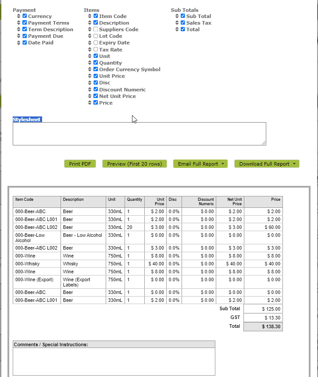
Task: Uncheck Order Currency Symbol checkbox
Action: (96, 69)
